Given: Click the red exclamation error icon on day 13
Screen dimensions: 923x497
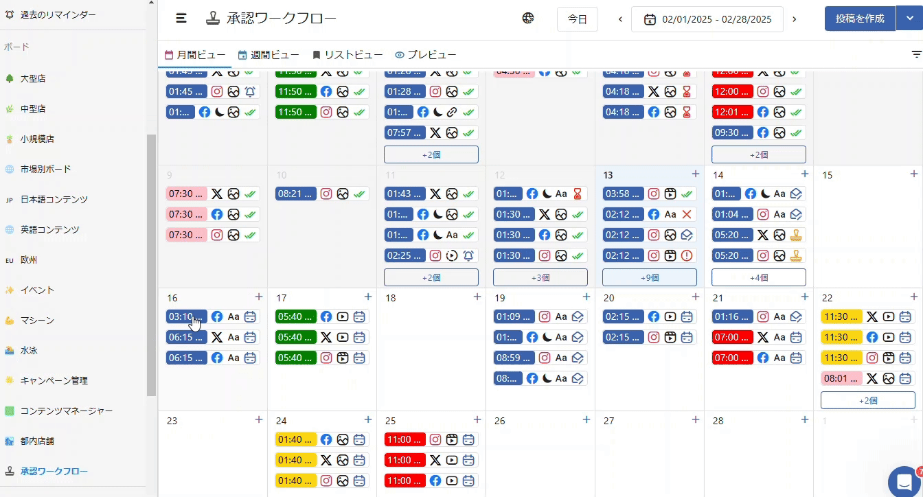Looking at the screenshot, I should point(686,255).
